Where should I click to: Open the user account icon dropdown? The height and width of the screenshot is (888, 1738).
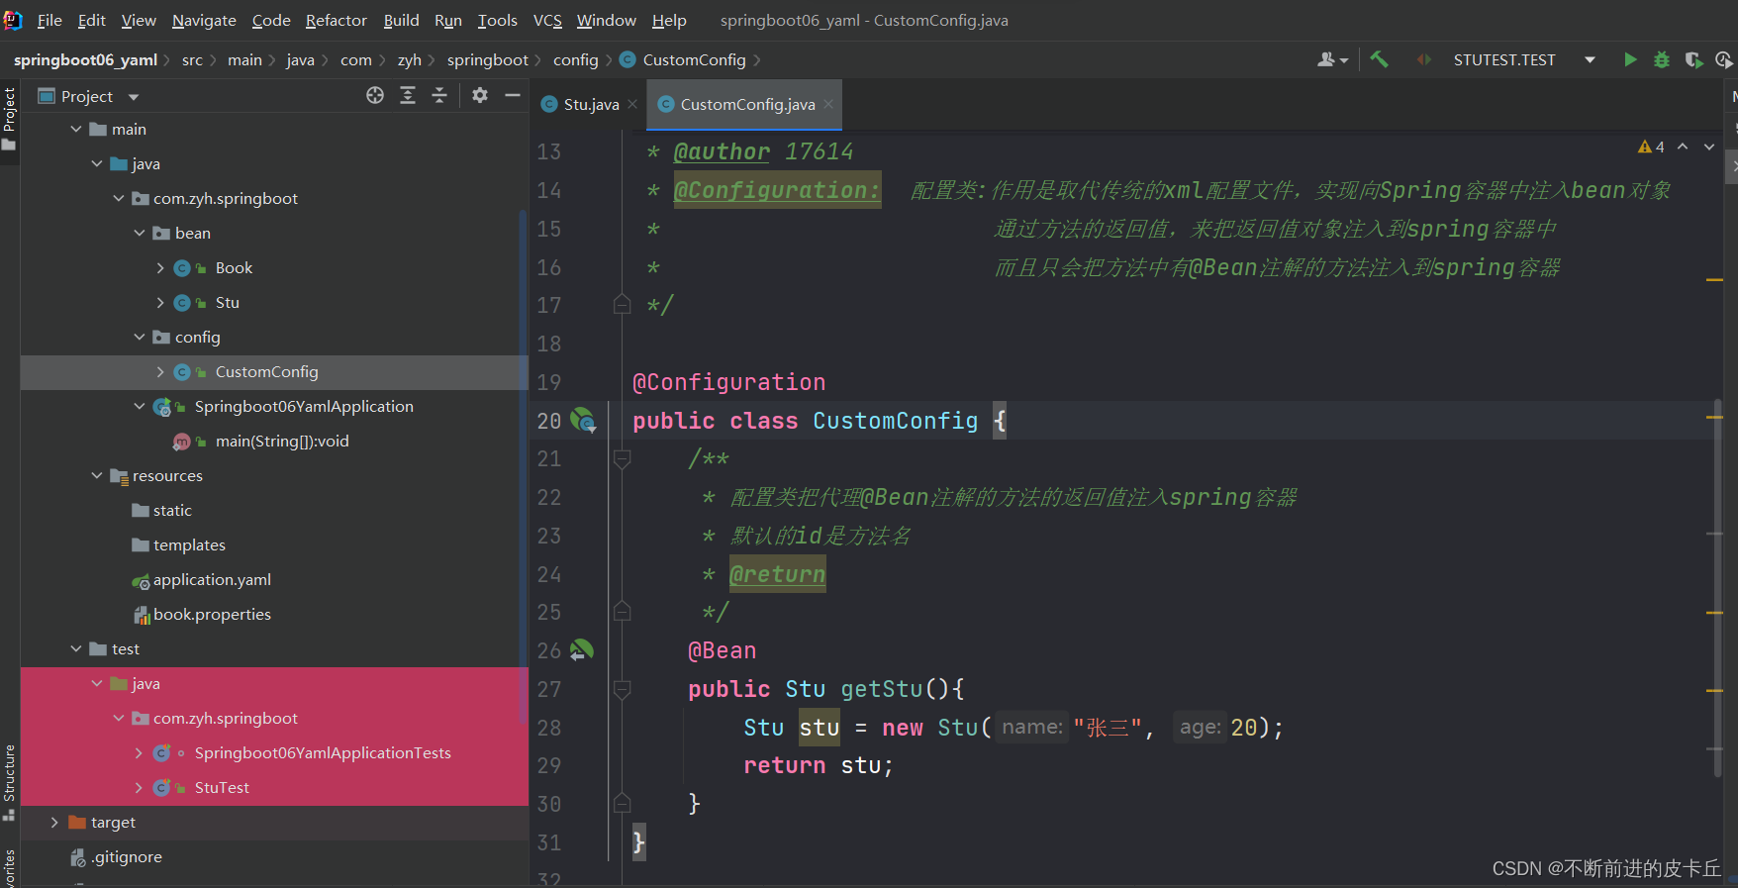click(x=1332, y=59)
